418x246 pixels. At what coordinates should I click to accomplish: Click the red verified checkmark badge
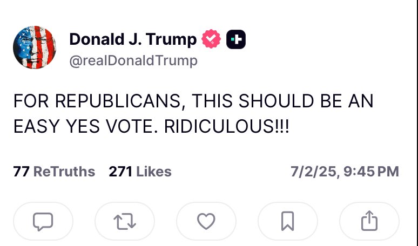pos(211,40)
